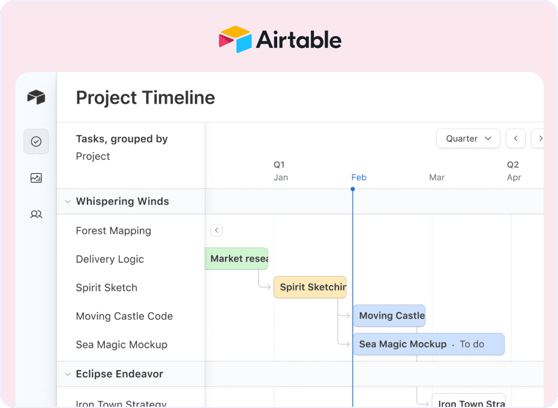Select the Iron Town Strategy task row label
This screenshot has height=408, width=558.
coord(121,404)
